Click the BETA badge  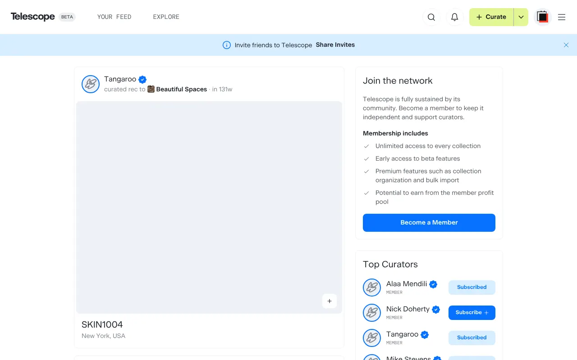tap(67, 17)
